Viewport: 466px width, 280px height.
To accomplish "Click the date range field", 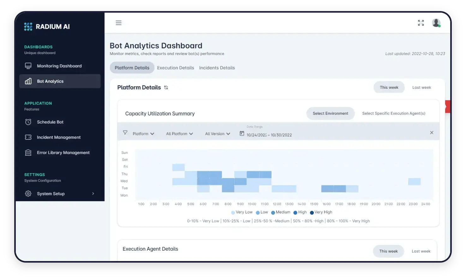I will click(x=269, y=135).
